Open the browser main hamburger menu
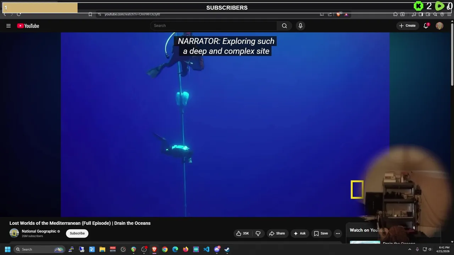This screenshot has width=454, height=255. point(449,15)
